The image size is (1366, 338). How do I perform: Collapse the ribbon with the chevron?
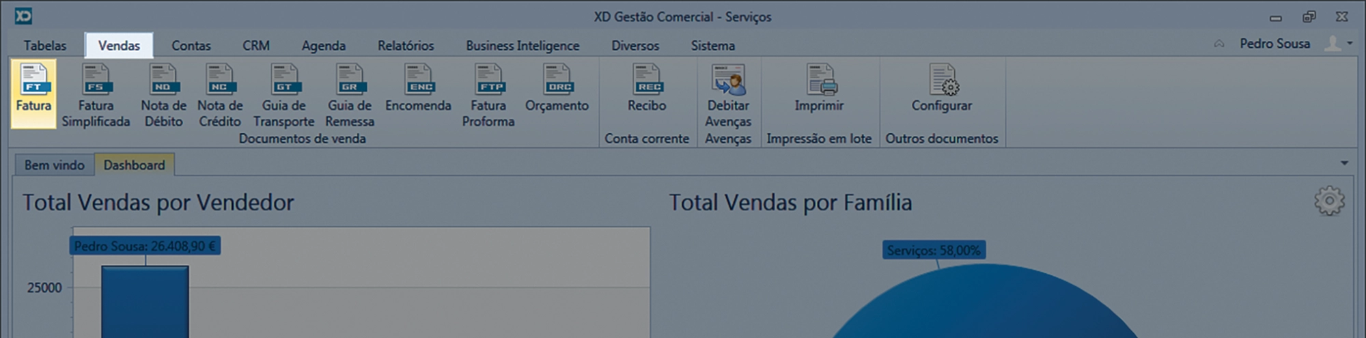click(x=1219, y=44)
